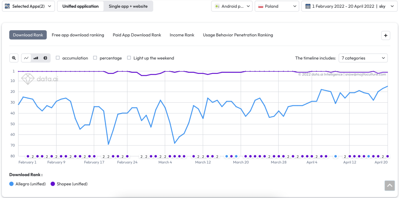Choose Single app + website view
This screenshot has height=198, width=399.
click(128, 6)
